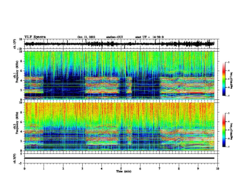The height and width of the screenshot is (189, 245).
Task: Click the ch.1 spectrogram panel
Action: point(119,75)
